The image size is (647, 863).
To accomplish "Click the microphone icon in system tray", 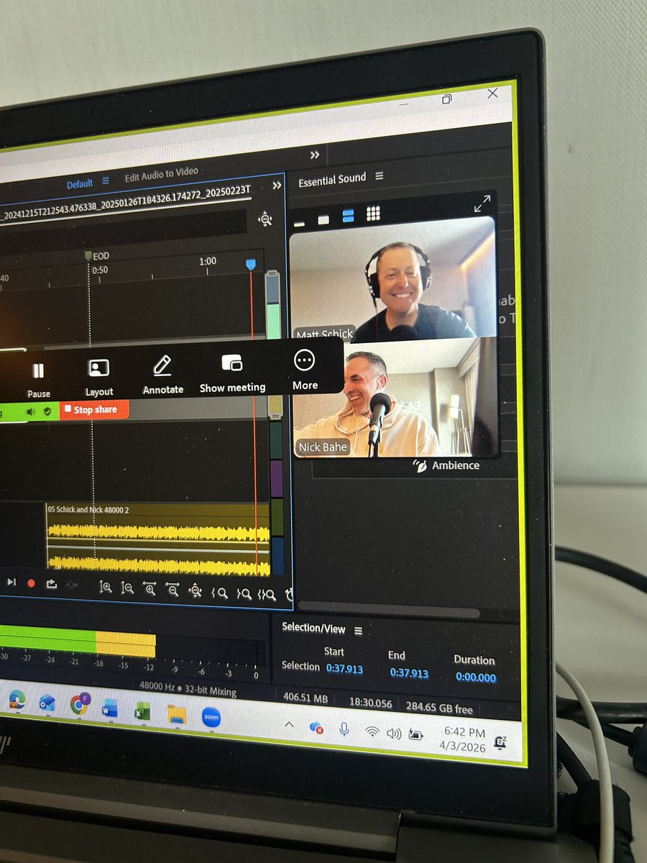I will click(x=344, y=729).
